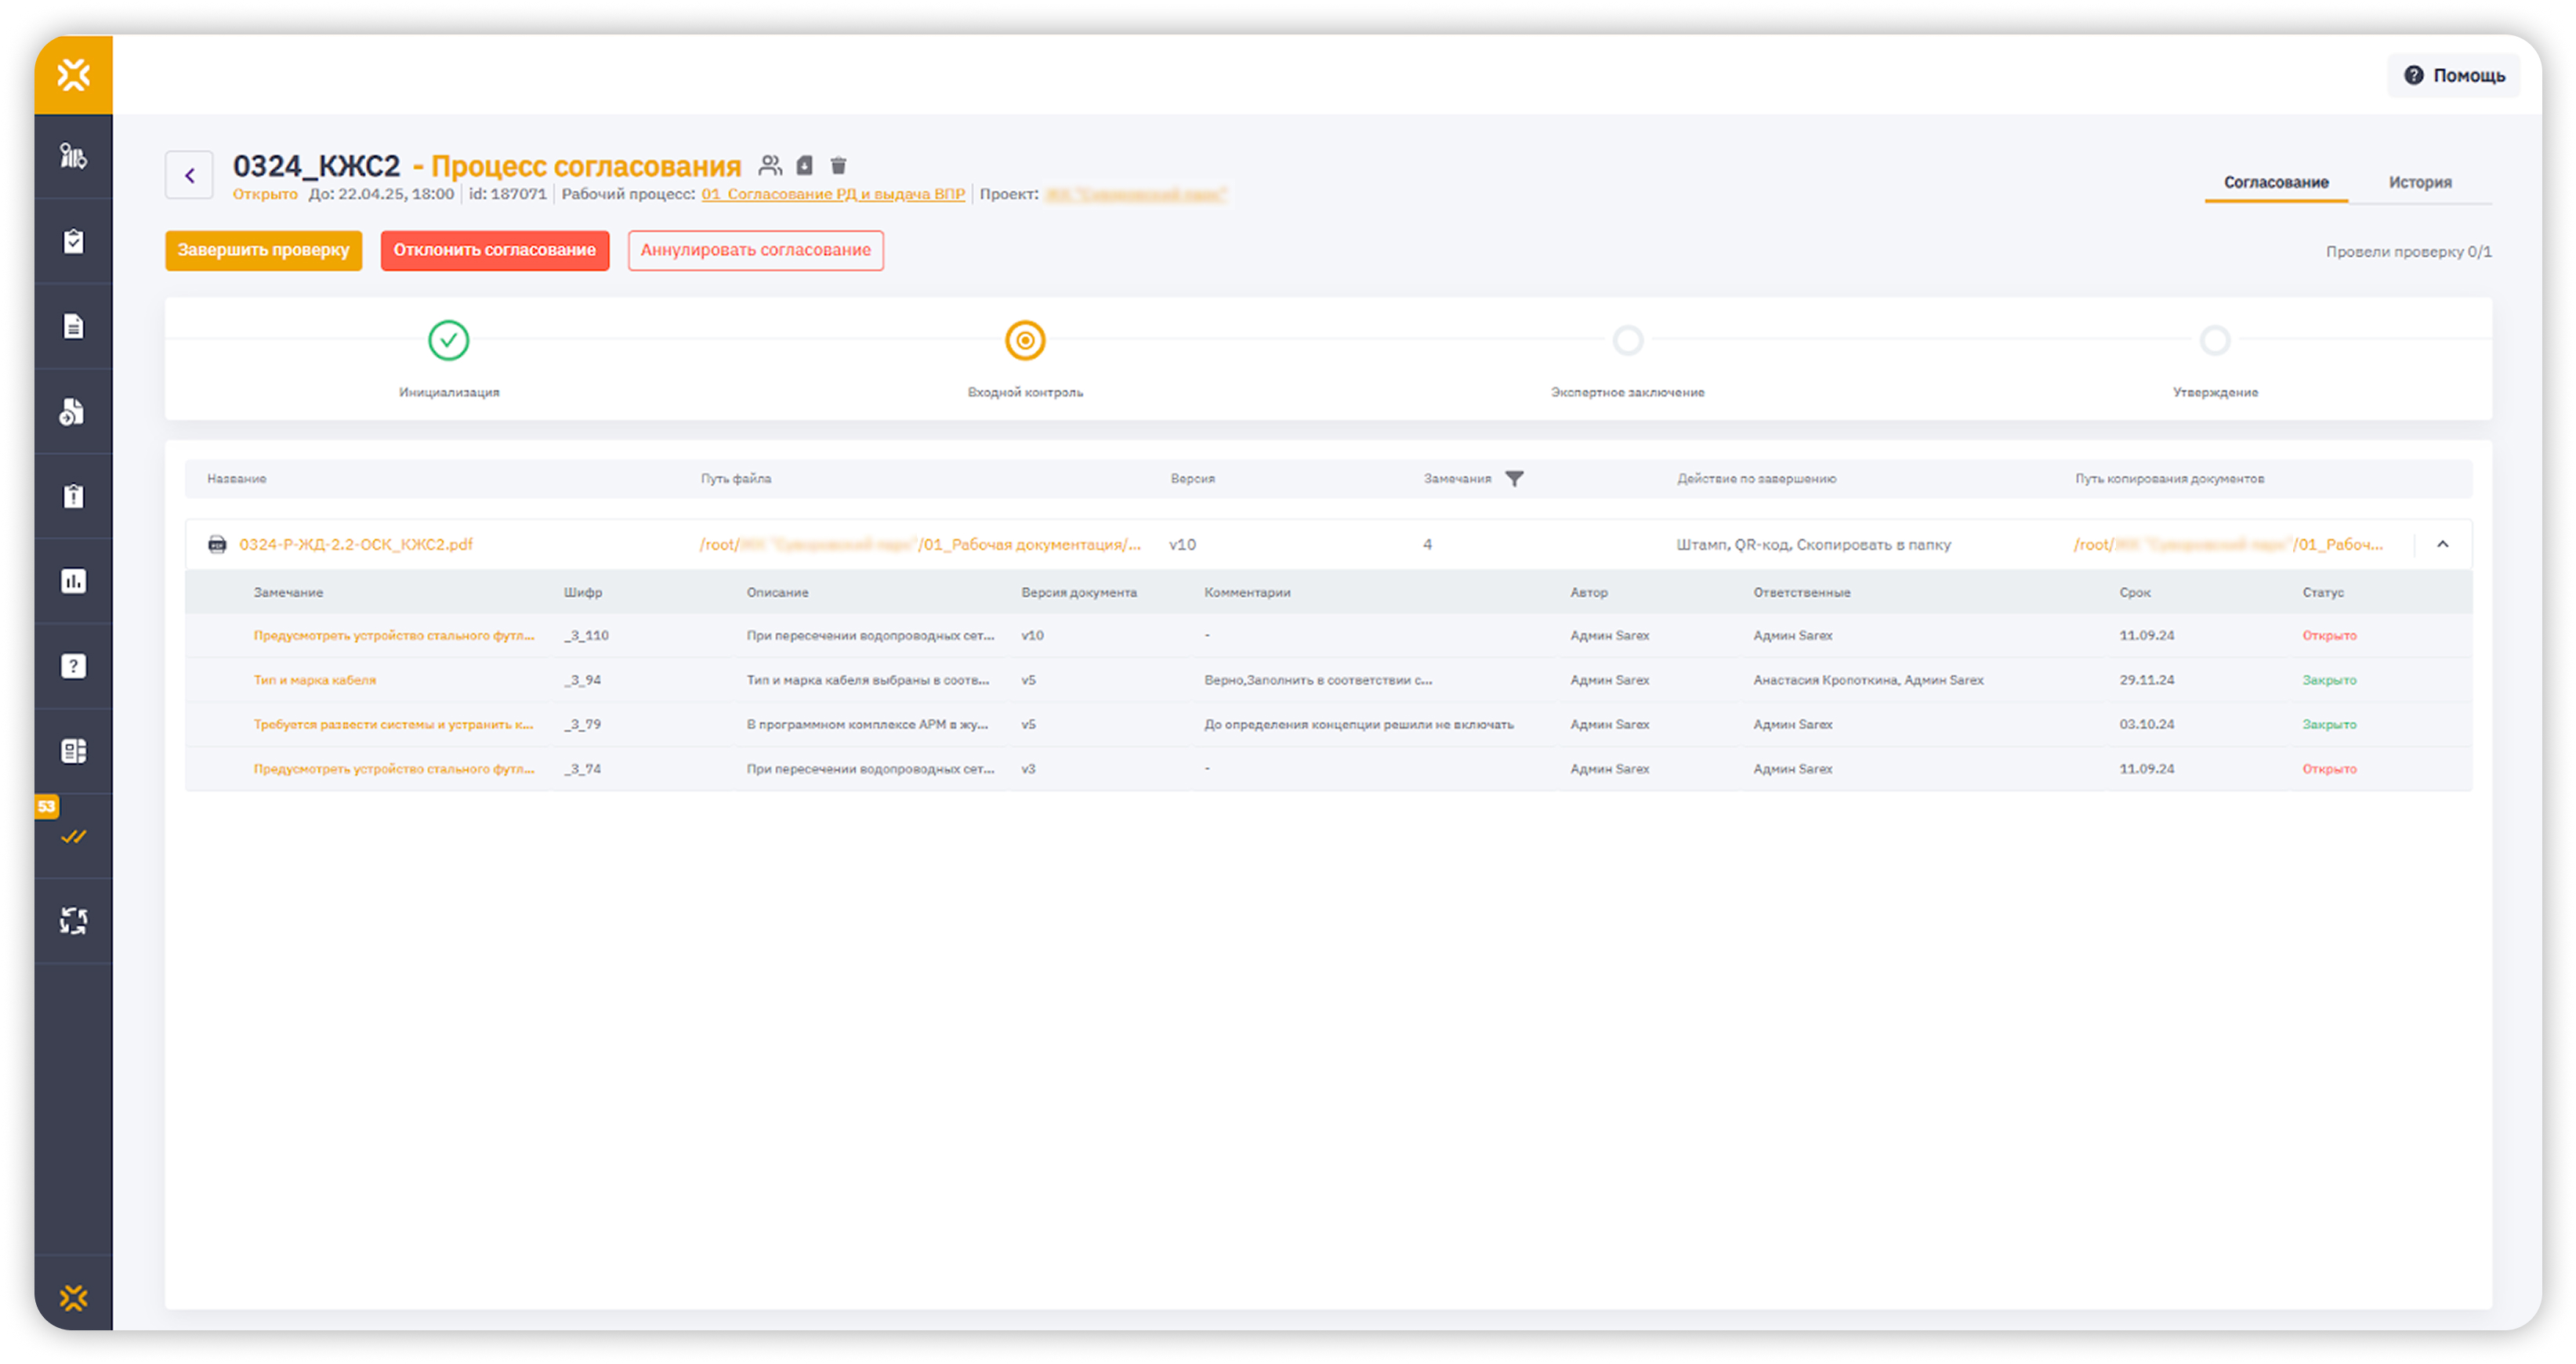Image resolution: width=2576 pixels, height=1364 pixels.
Task: Click the sync arrows sidebar icon
Action: click(73, 920)
